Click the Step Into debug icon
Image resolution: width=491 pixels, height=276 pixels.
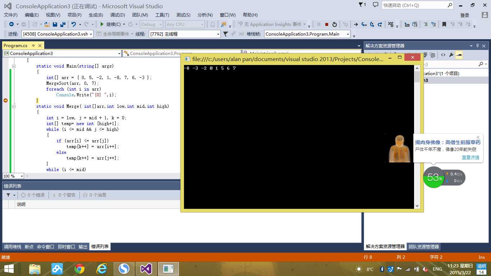tap(364, 24)
